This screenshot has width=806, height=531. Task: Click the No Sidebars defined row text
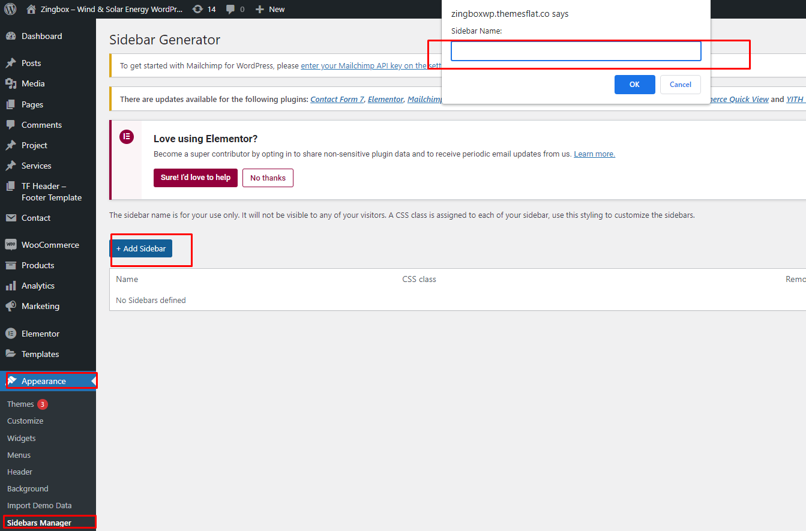coord(151,300)
